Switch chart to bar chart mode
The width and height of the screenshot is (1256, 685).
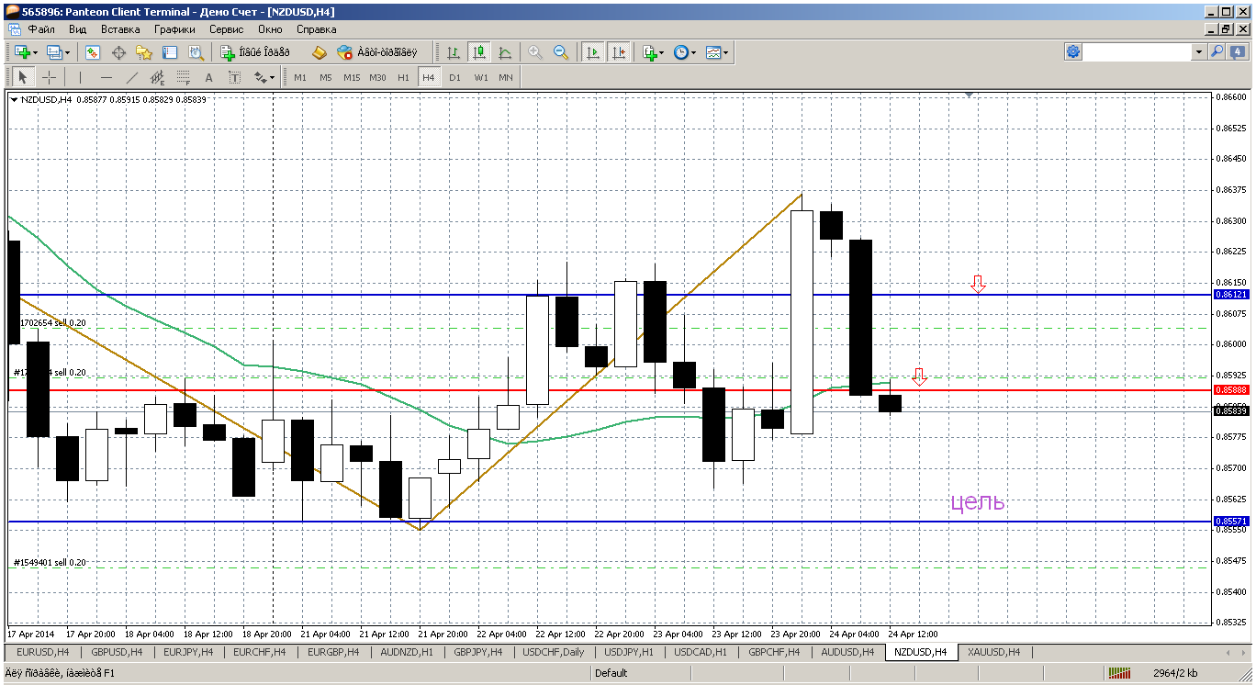click(453, 53)
